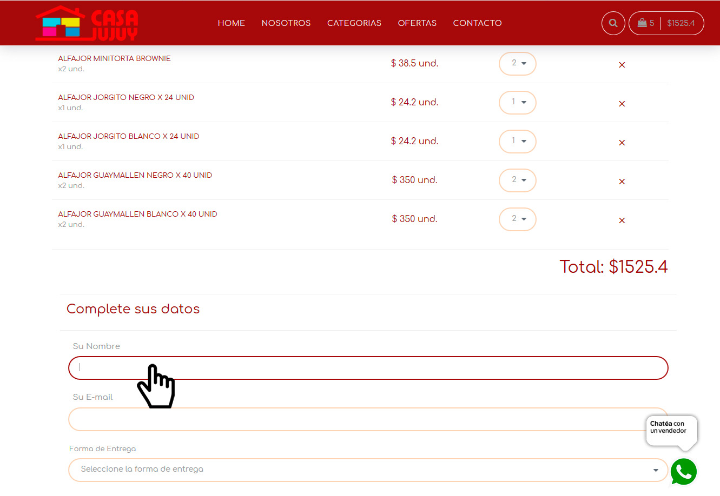The image size is (720, 496).
Task: Click Alfajor Guaymallen Blanco X 40 Unid name
Action: tap(138, 214)
